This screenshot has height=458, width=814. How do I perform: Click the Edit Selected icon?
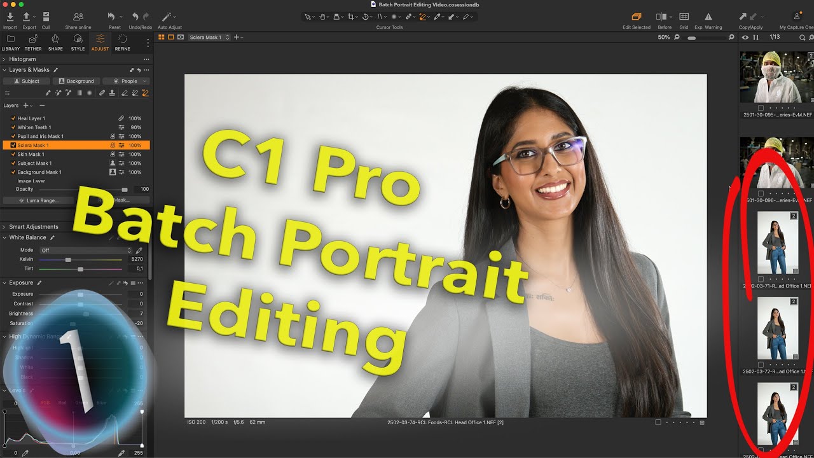637,17
